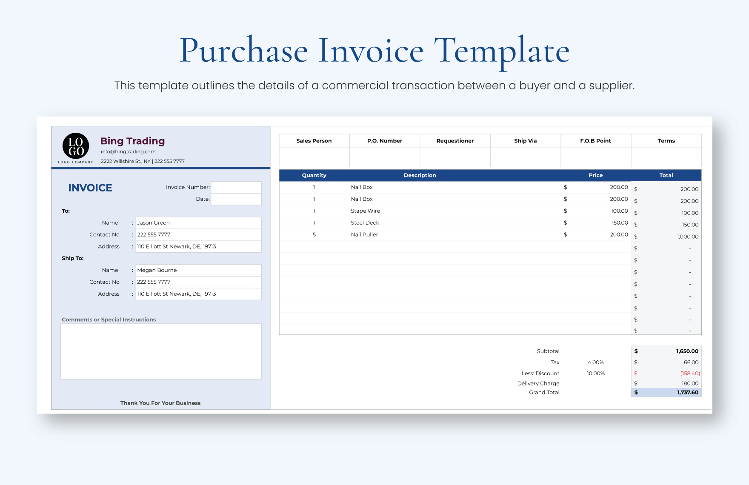The height and width of the screenshot is (485, 749).
Task: Click the Ship Via column header
Action: click(x=526, y=140)
